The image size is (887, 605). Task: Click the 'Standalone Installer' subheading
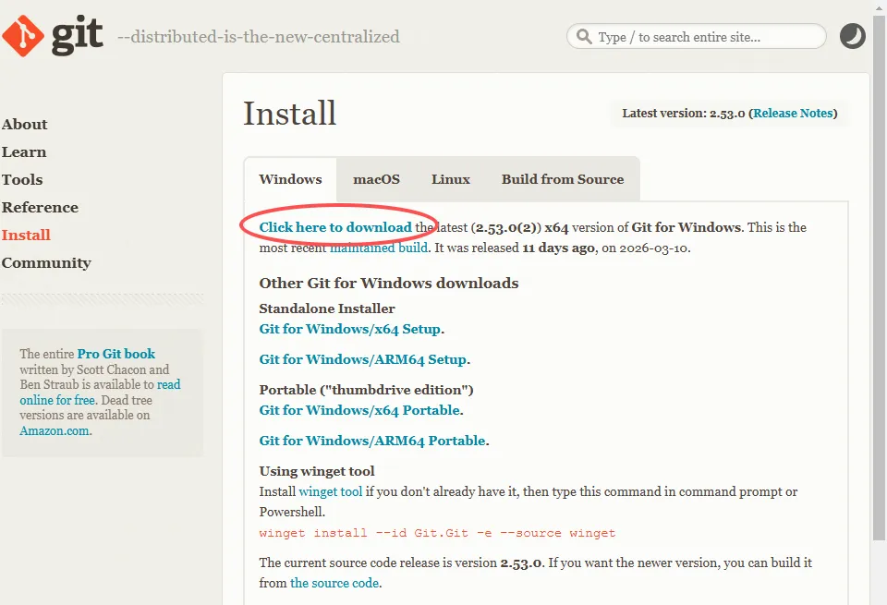[x=327, y=309]
